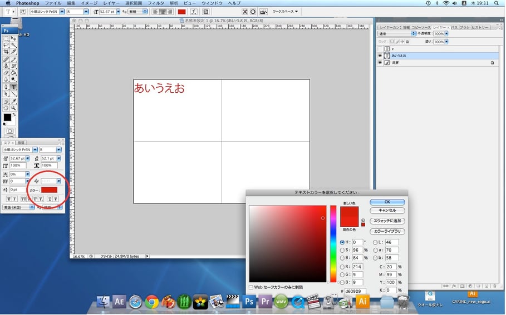This screenshot has width=506, height=315.
Task: Select the Horizontal Type tool
Action: (x=13, y=87)
